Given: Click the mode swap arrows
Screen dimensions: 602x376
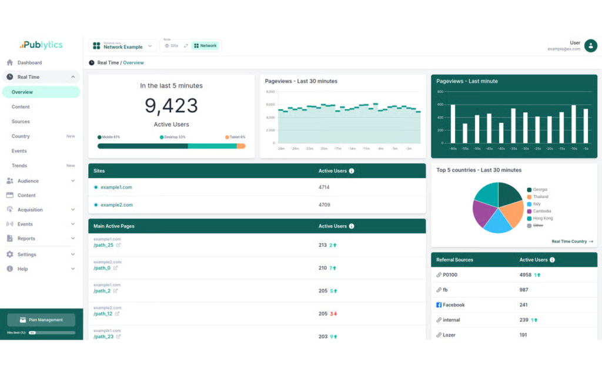Looking at the screenshot, I should (x=186, y=46).
